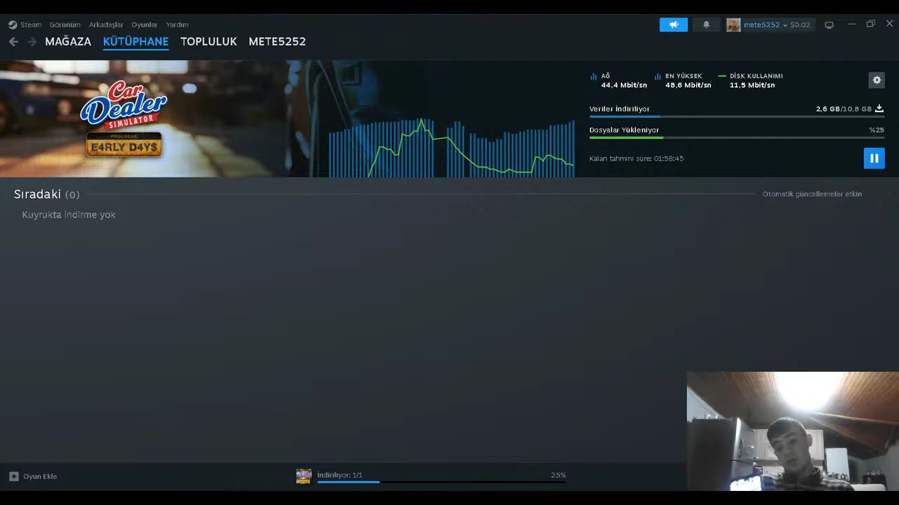Click the download icon beside 10,8 GB
Viewport: 899px width, 505px height.
879,109
